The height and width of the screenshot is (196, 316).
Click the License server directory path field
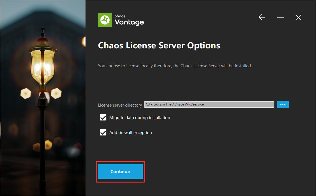209,104
